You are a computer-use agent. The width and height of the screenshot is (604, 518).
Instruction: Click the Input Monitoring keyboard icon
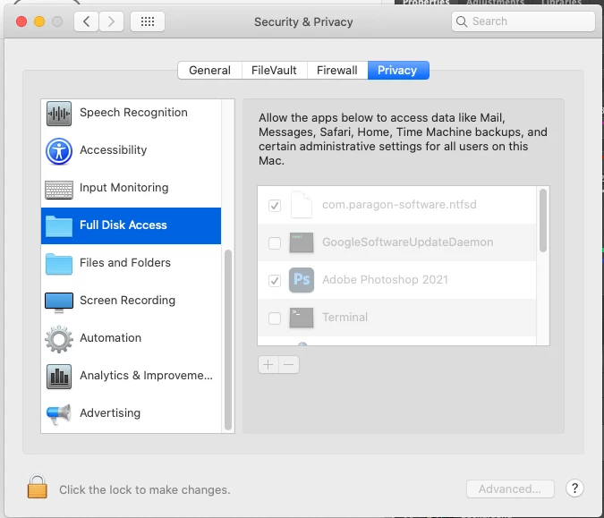pyautogui.click(x=59, y=189)
